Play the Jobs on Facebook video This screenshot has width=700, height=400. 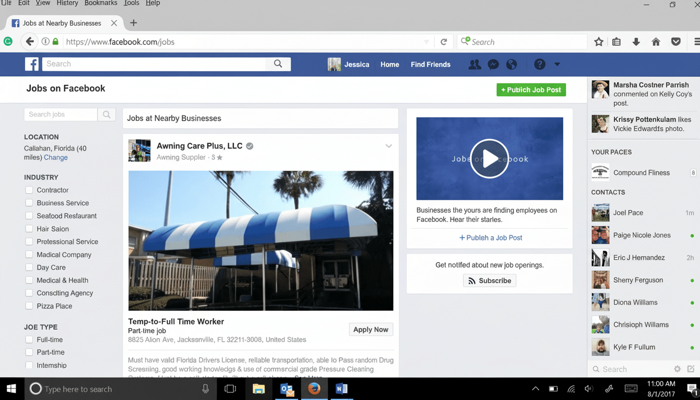pyautogui.click(x=489, y=158)
